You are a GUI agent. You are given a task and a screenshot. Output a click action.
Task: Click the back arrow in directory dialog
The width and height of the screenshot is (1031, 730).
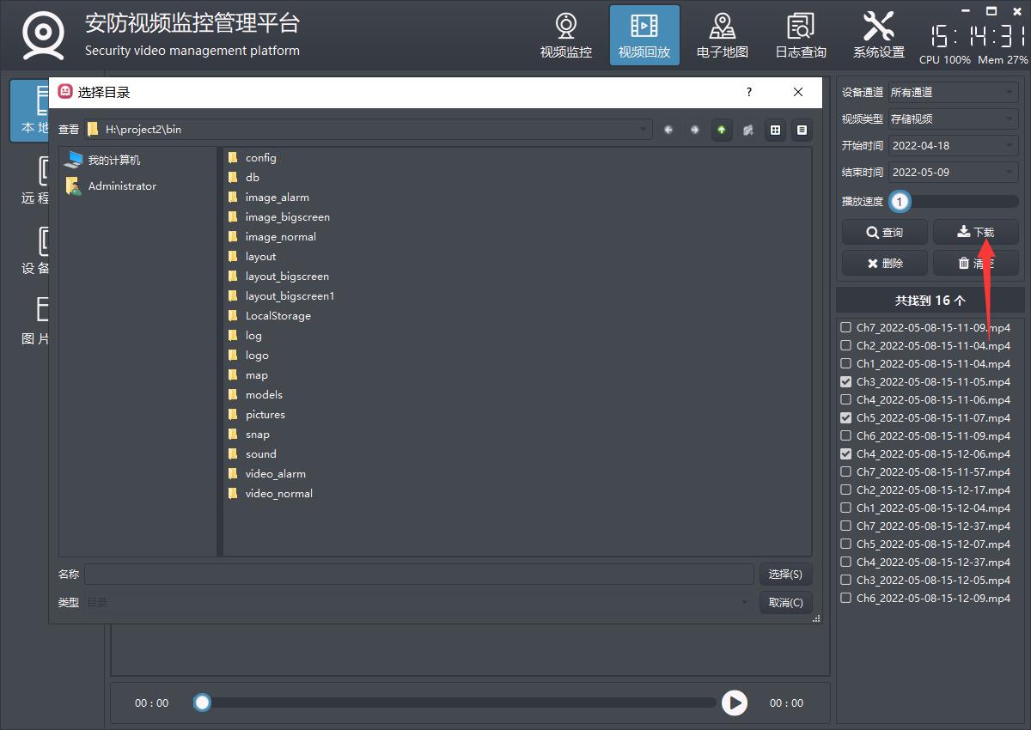(668, 130)
